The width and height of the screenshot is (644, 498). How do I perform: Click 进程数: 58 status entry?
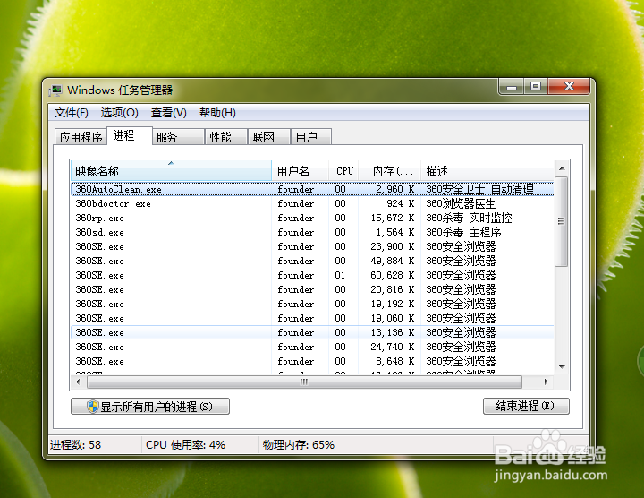pos(75,445)
